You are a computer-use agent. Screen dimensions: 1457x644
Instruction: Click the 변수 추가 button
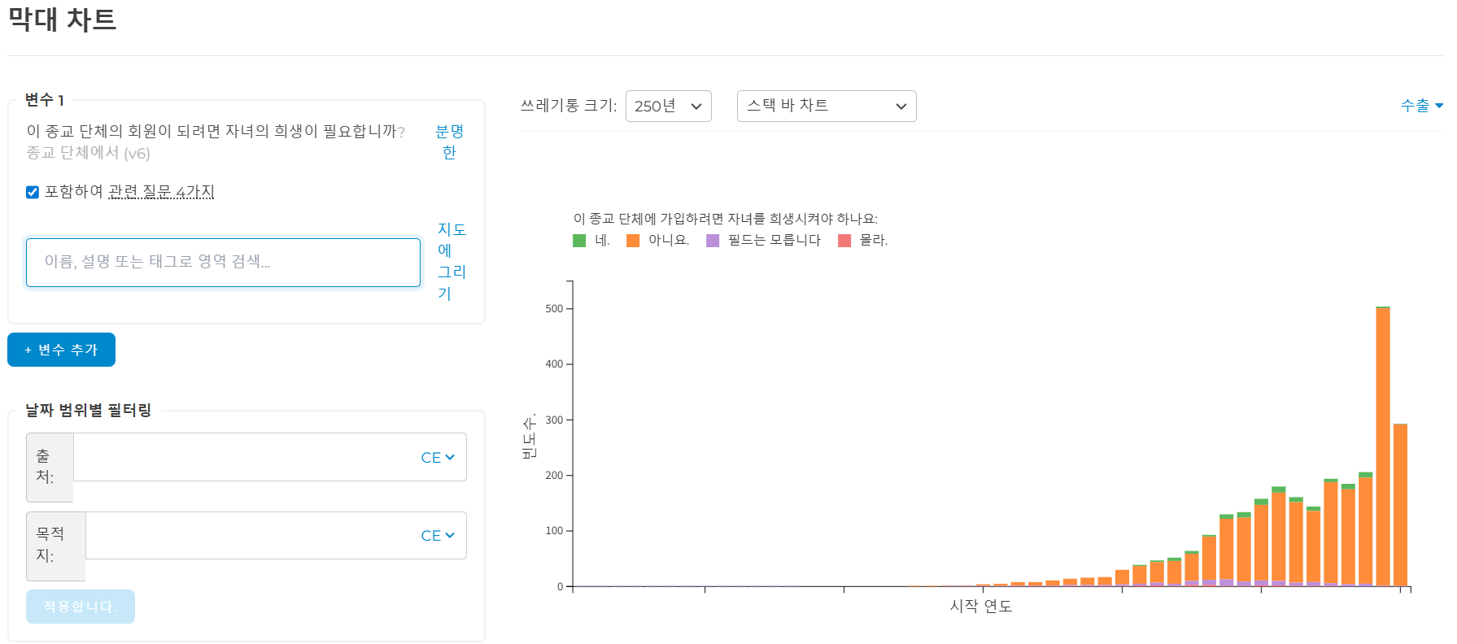pos(62,350)
